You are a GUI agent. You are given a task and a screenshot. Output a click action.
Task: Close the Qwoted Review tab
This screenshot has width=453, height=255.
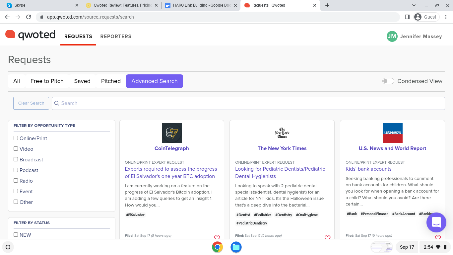(x=156, y=5)
